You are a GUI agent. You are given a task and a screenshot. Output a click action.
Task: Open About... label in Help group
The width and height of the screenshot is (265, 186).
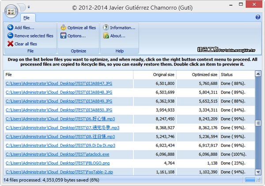[118, 36]
